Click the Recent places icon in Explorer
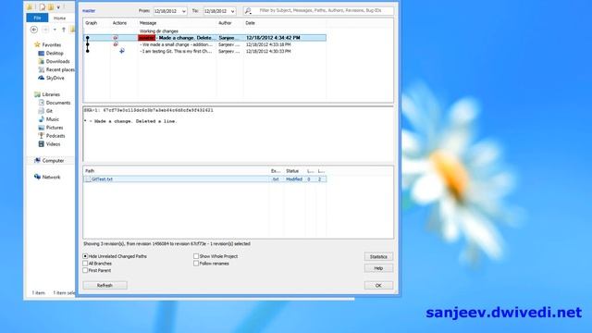Image resolution: width=592 pixels, height=333 pixels. (x=42, y=69)
